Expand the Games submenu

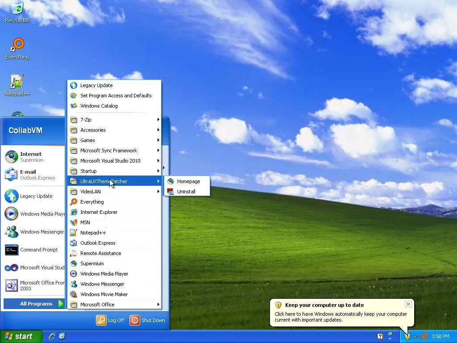[x=114, y=140]
